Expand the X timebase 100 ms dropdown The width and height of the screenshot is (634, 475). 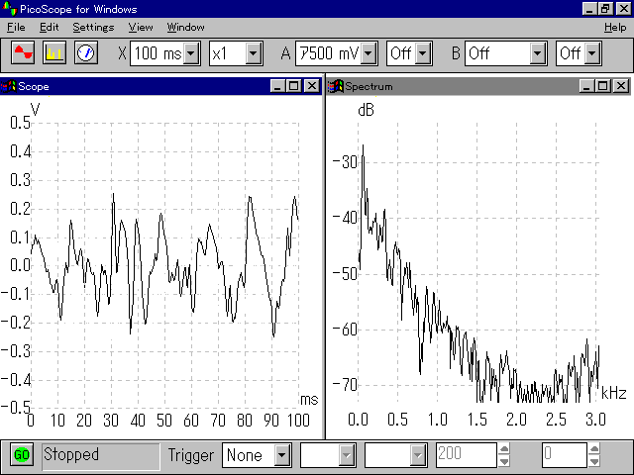191,53
